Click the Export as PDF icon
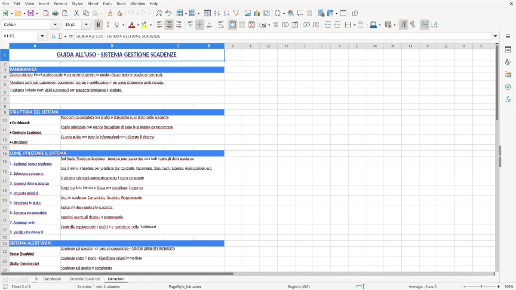 pos(46,13)
